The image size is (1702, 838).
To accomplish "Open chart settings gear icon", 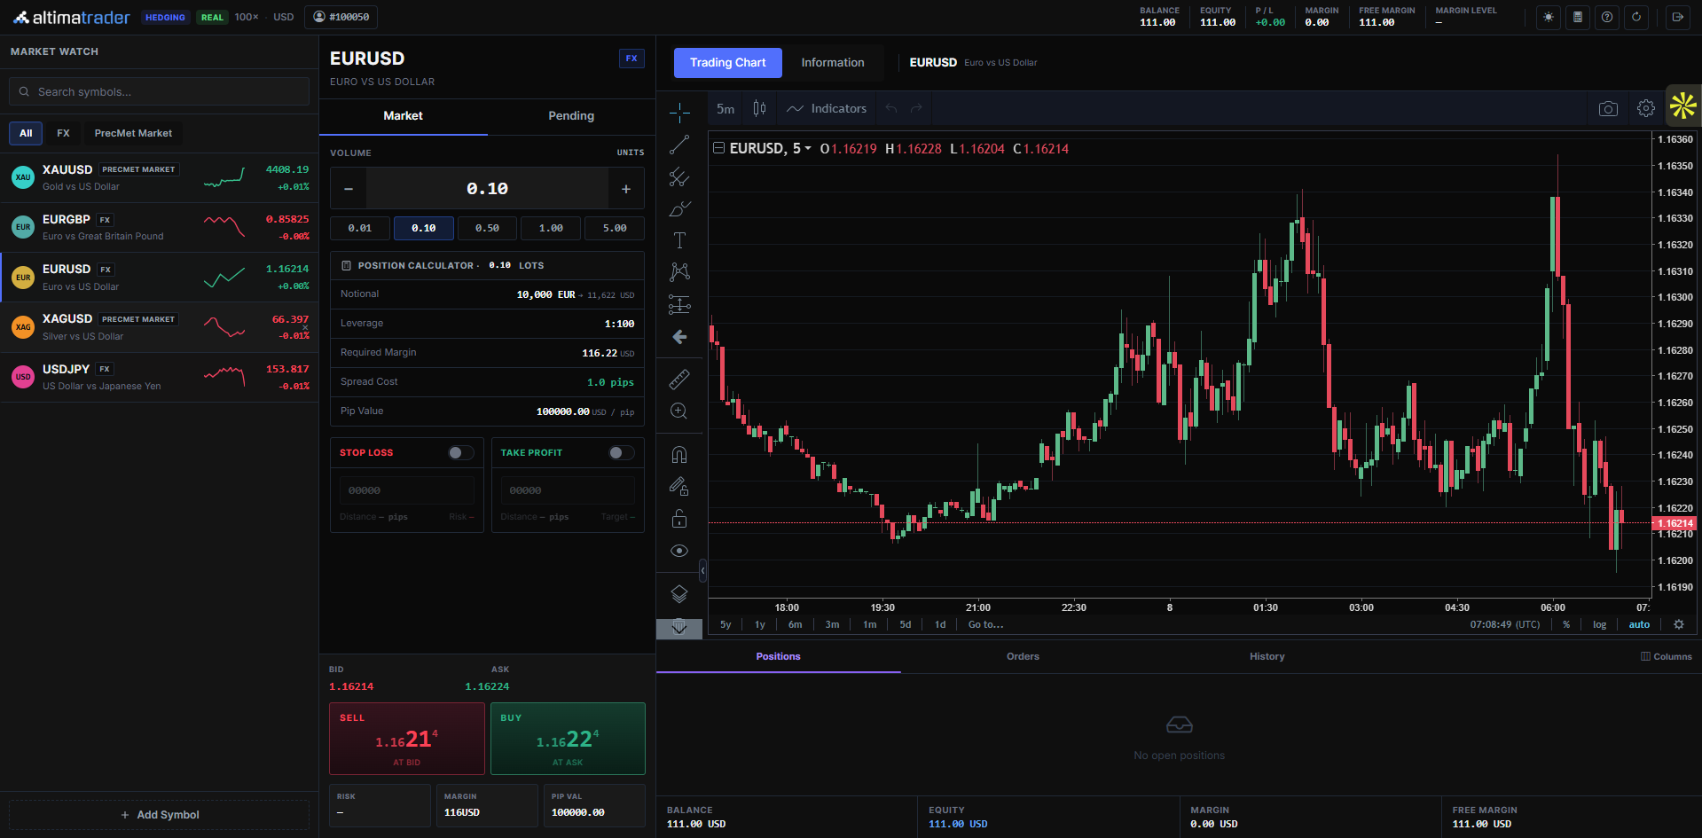I will (x=1646, y=108).
